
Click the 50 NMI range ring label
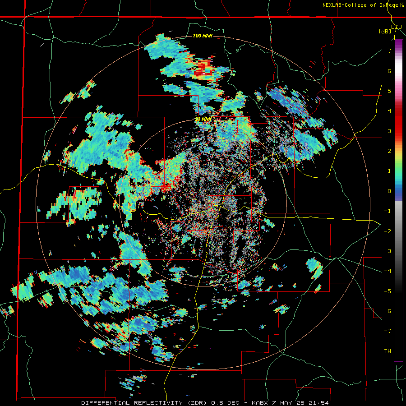[x=203, y=120]
